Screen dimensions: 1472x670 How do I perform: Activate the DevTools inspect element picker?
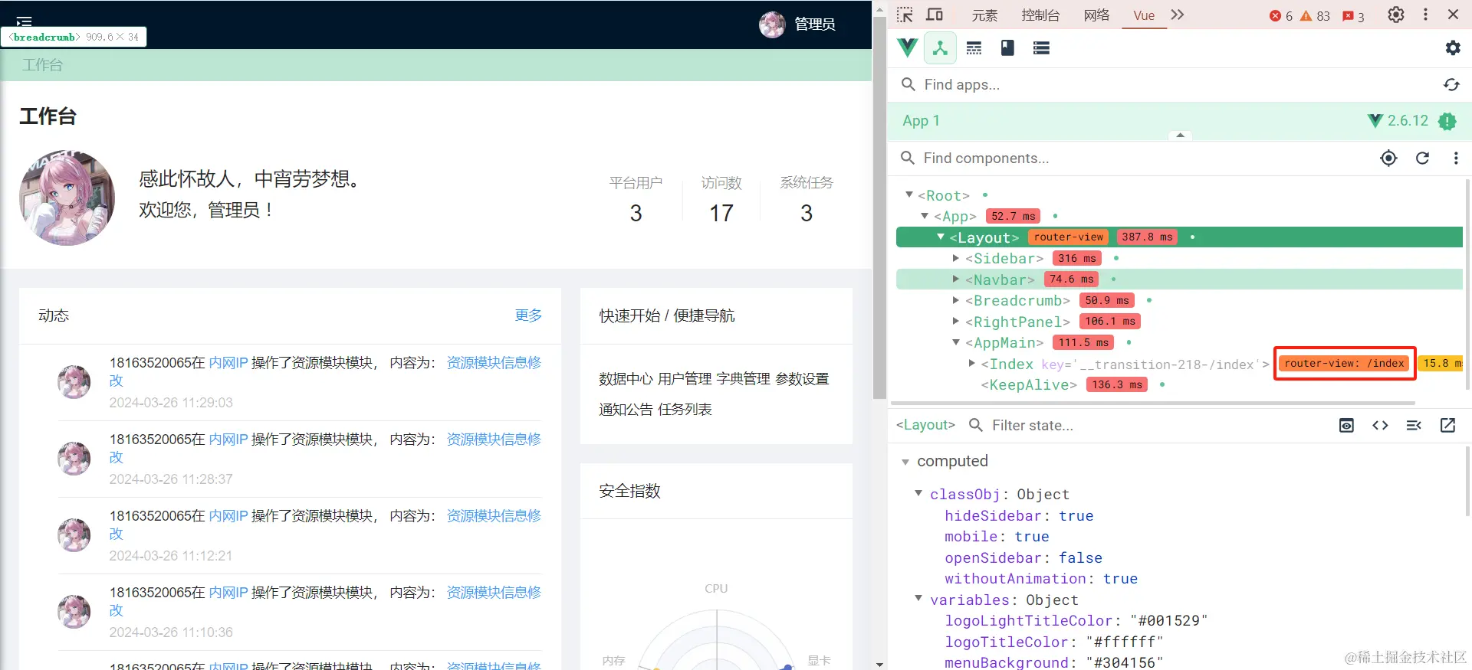905,15
